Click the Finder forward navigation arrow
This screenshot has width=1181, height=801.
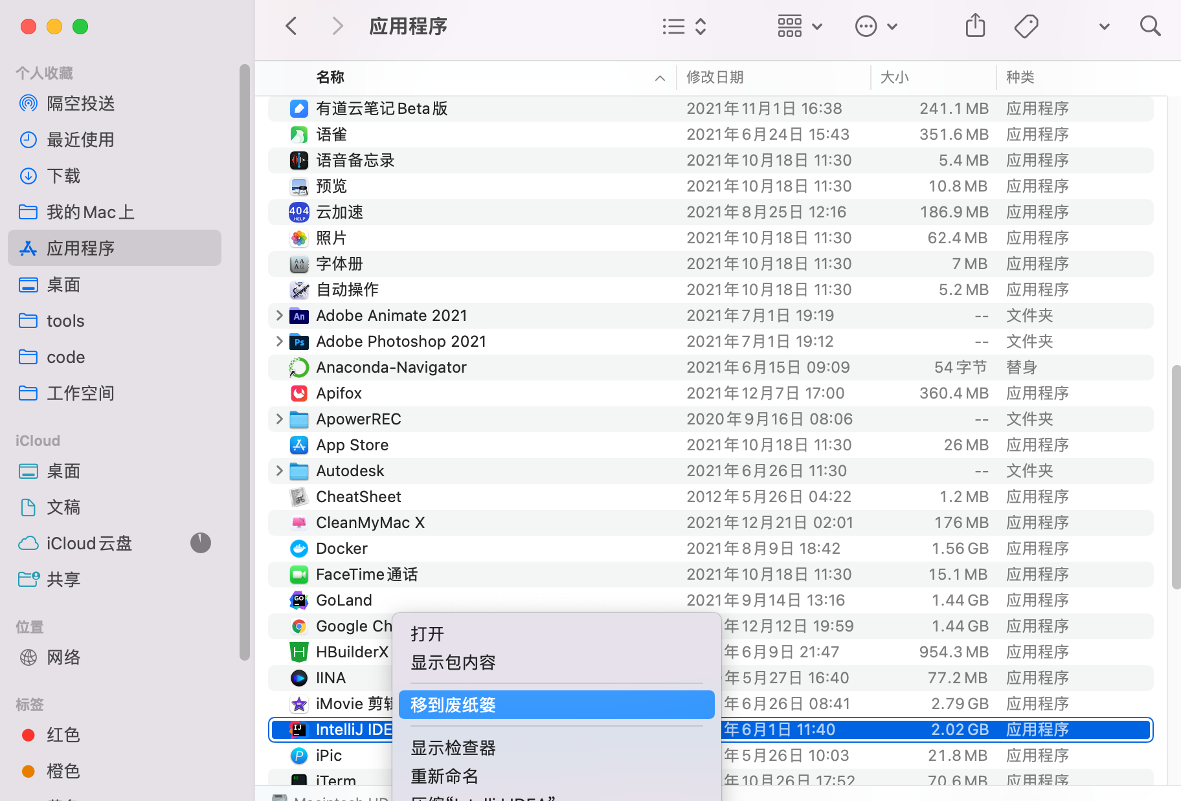pyautogui.click(x=337, y=27)
